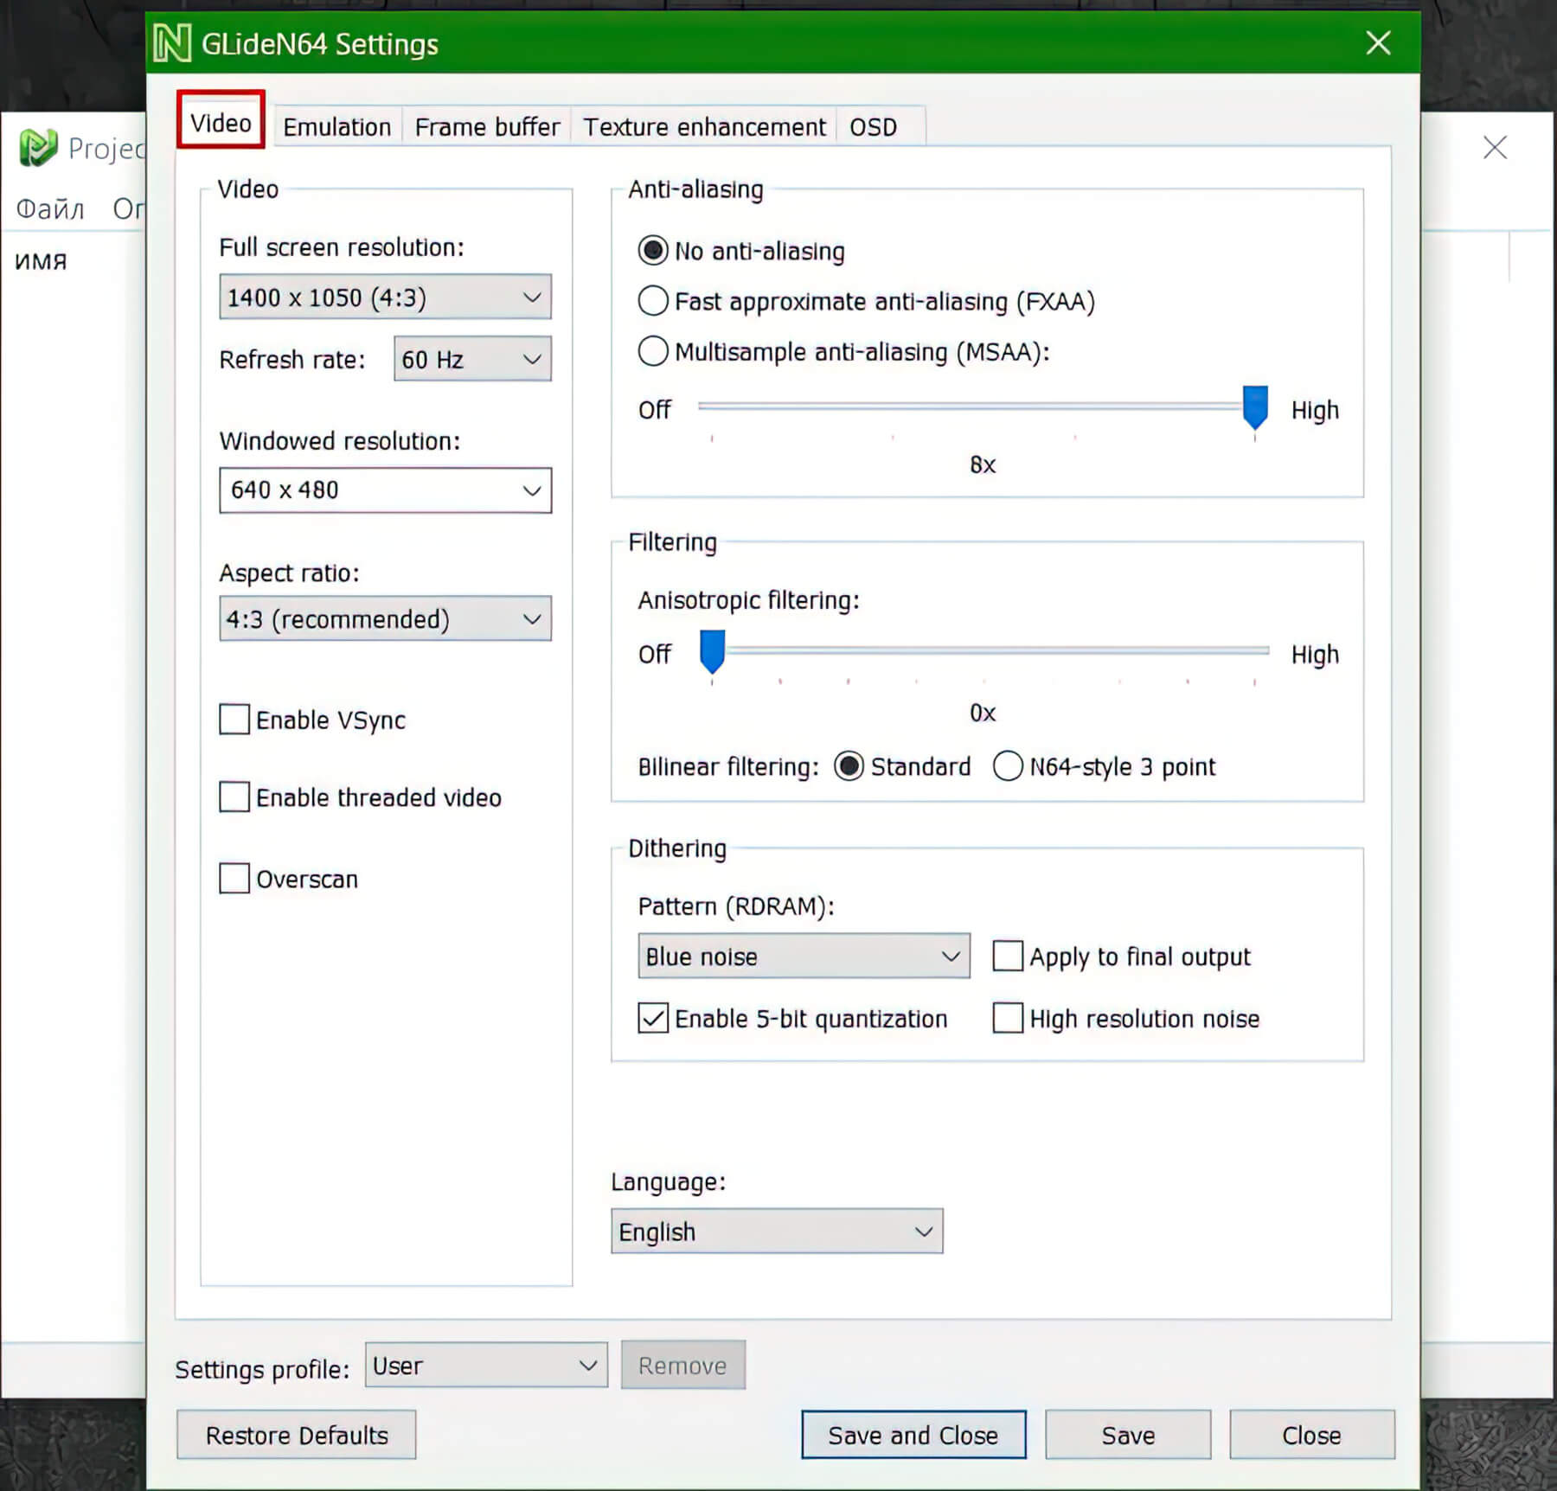Open the Full screen resolution dropdown
The width and height of the screenshot is (1557, 1491).
385,298
